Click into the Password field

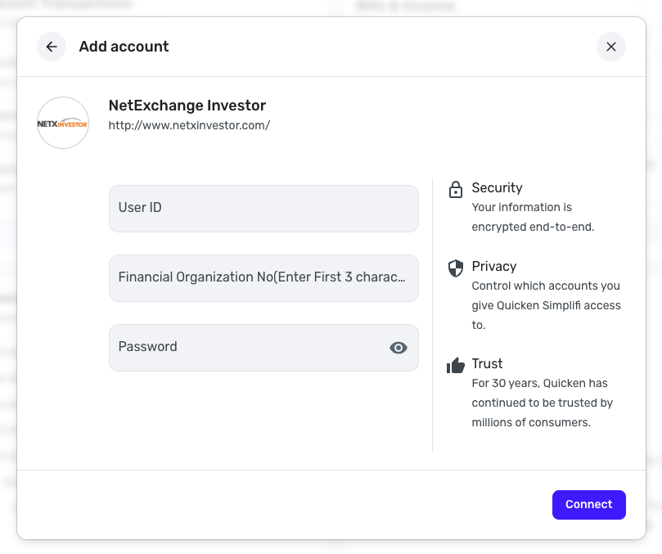(x=245, y=347)
